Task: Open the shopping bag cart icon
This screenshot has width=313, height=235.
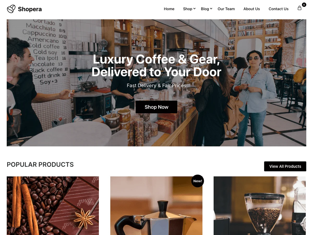Action: point(299,8)
